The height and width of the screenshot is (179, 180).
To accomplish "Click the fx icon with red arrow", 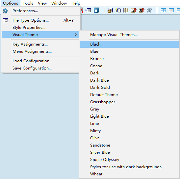I will tap(134, 10).
